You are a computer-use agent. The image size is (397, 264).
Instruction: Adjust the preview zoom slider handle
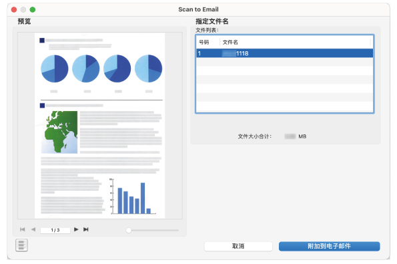click(x=129, y=230)
